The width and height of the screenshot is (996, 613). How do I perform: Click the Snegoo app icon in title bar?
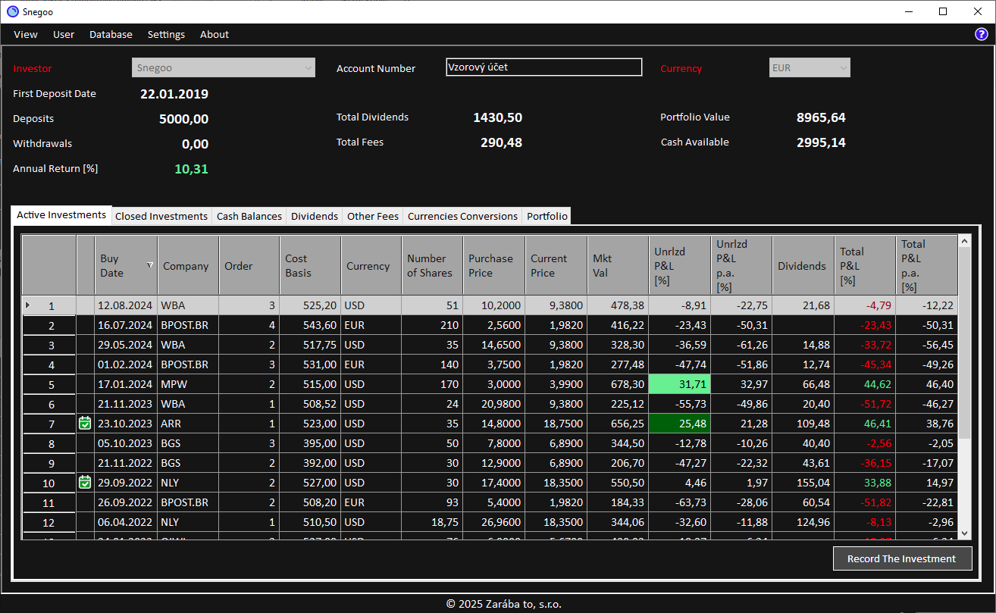[12, 11]
